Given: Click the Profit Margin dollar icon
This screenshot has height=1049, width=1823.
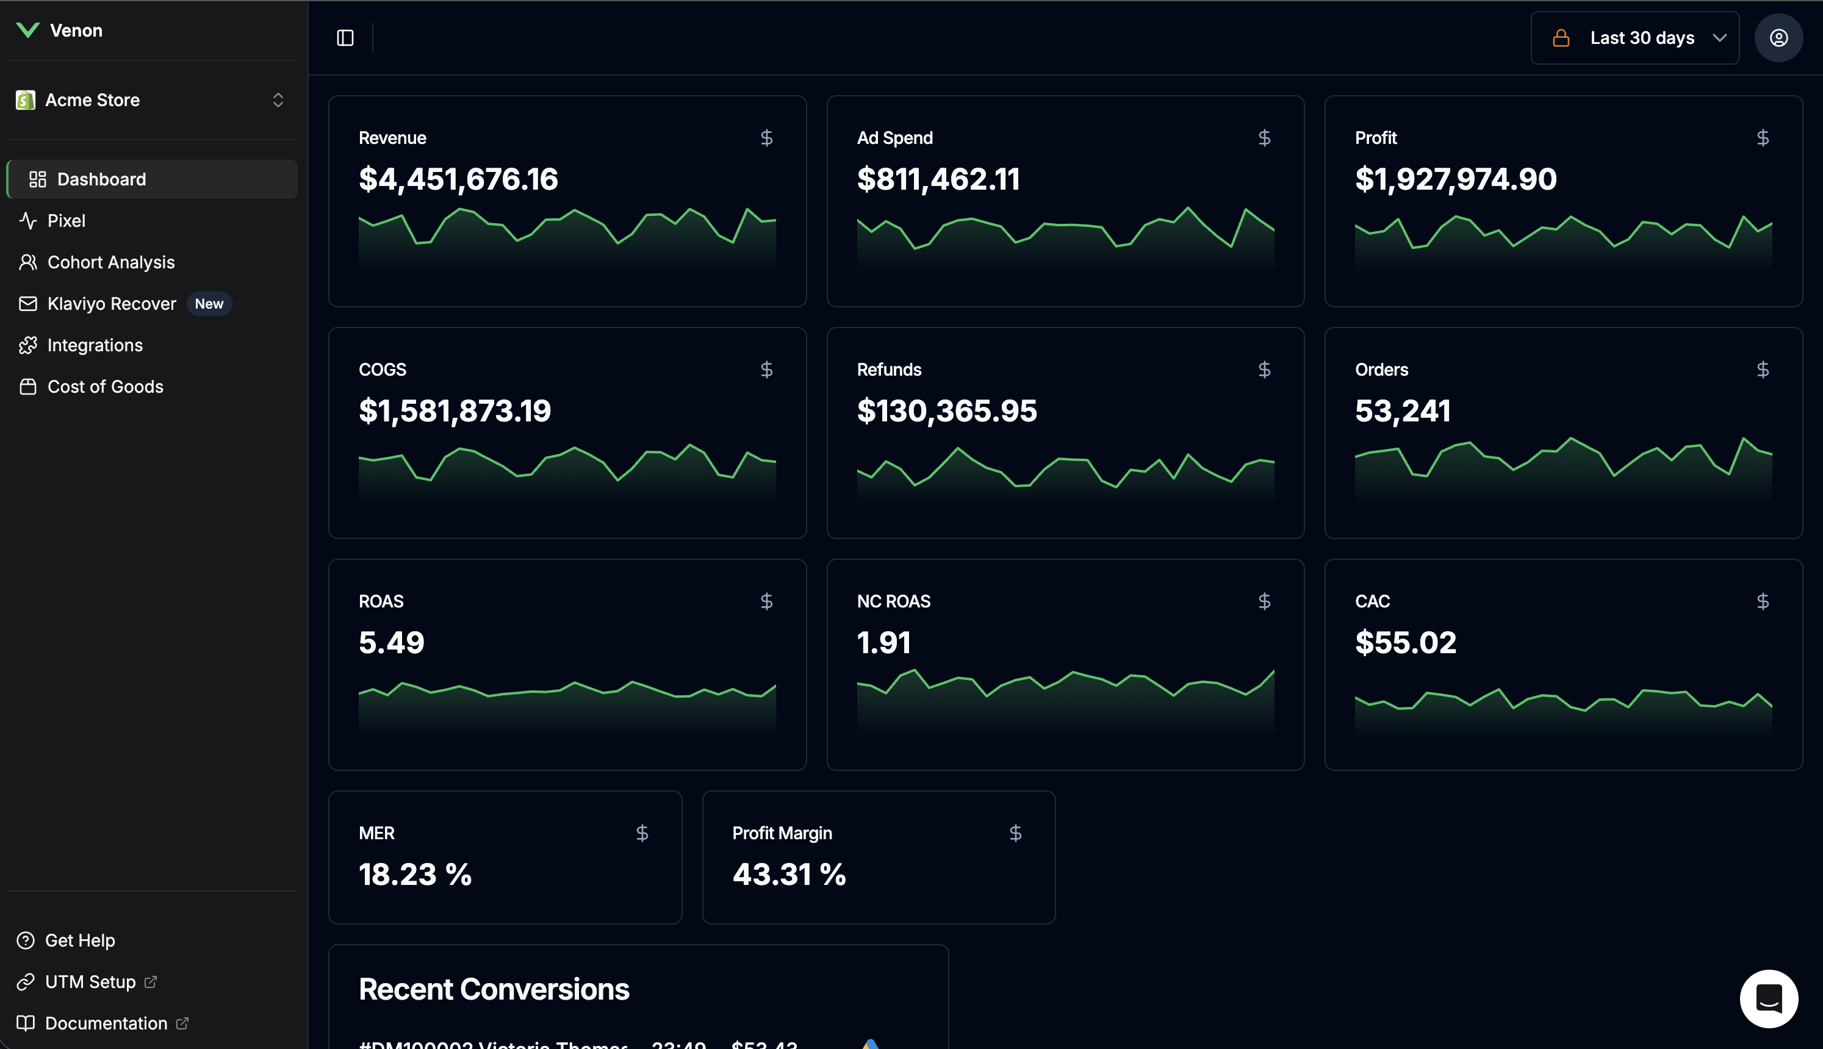Looking at the screenshot, I should (x=1015, y=833).
